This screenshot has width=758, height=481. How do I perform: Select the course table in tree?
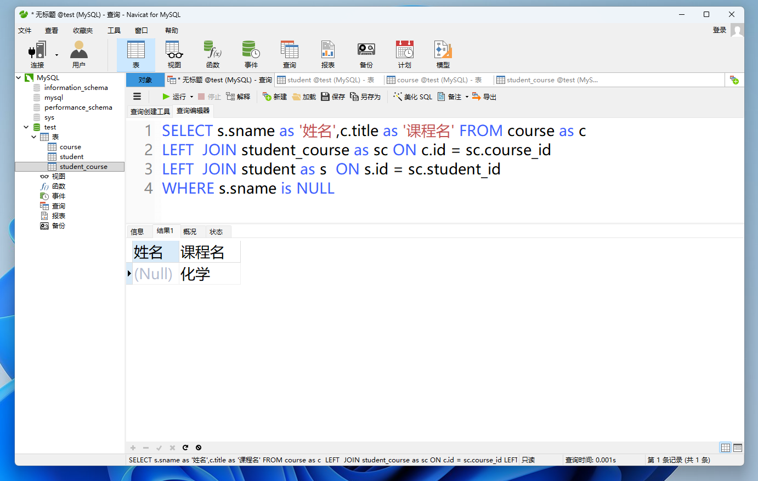pyautogui.click(x=70, y=147)
